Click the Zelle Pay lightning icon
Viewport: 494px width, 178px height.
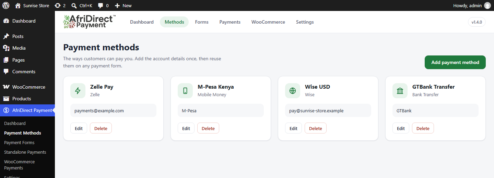[78, 91]
